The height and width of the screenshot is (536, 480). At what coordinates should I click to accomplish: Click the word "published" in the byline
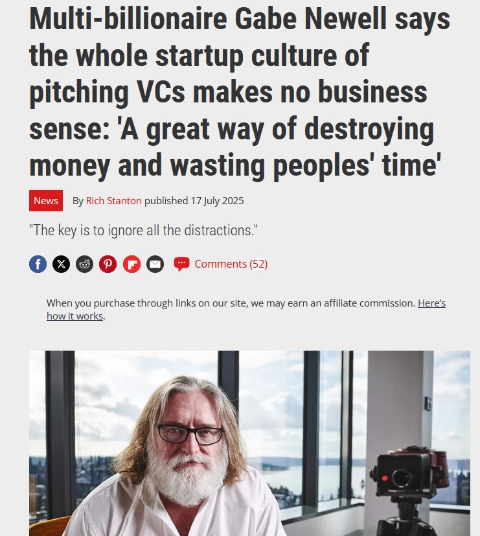click(166, 201)
